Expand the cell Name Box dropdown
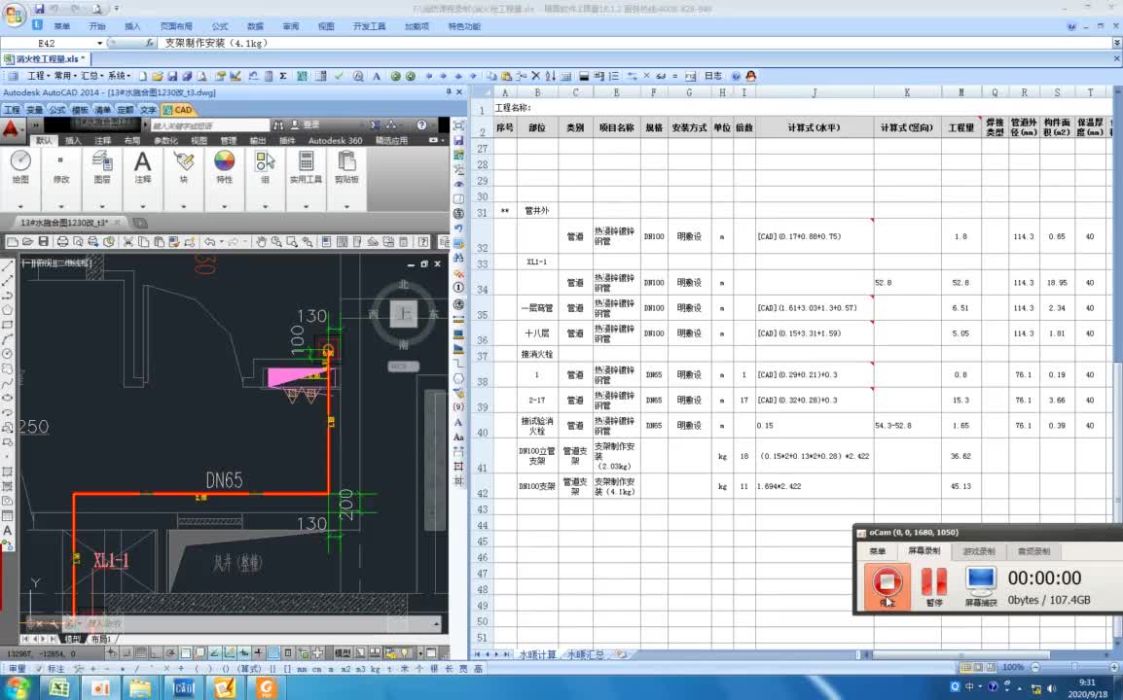The height and width of the screenshot is (700, 1123). pos(99,43)
